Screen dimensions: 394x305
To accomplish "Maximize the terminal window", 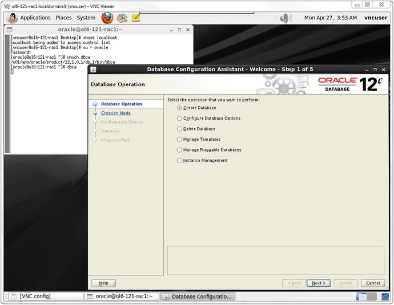I will (179, 30).
